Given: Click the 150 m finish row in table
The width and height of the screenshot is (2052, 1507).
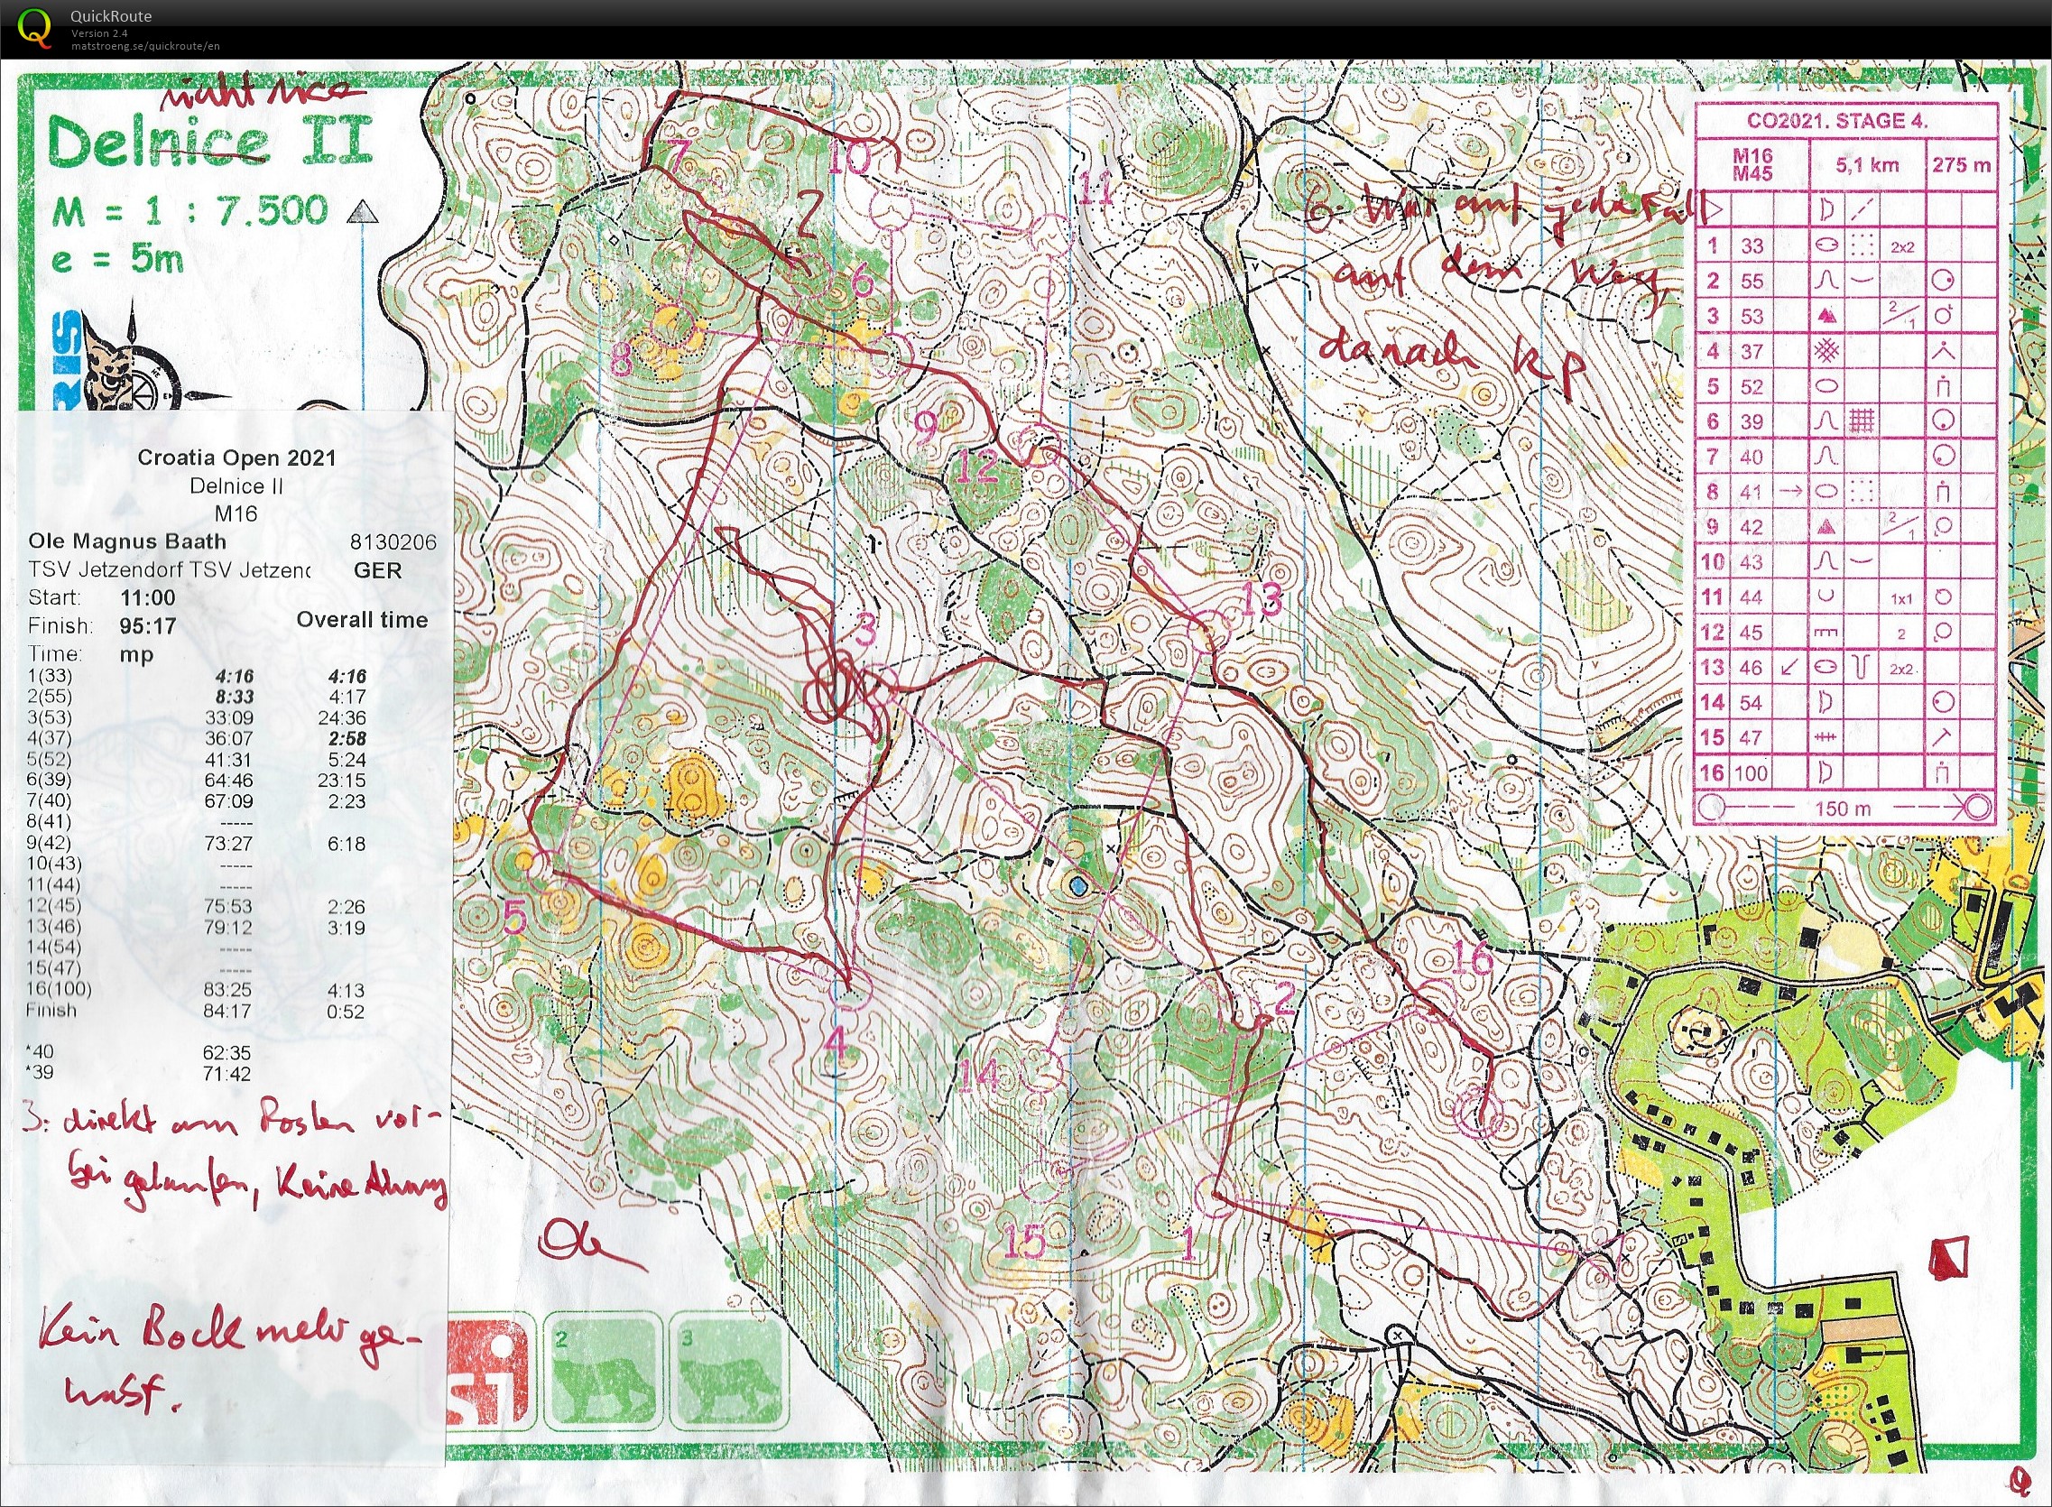Looking at the screenshot, I should point(1843,808).
